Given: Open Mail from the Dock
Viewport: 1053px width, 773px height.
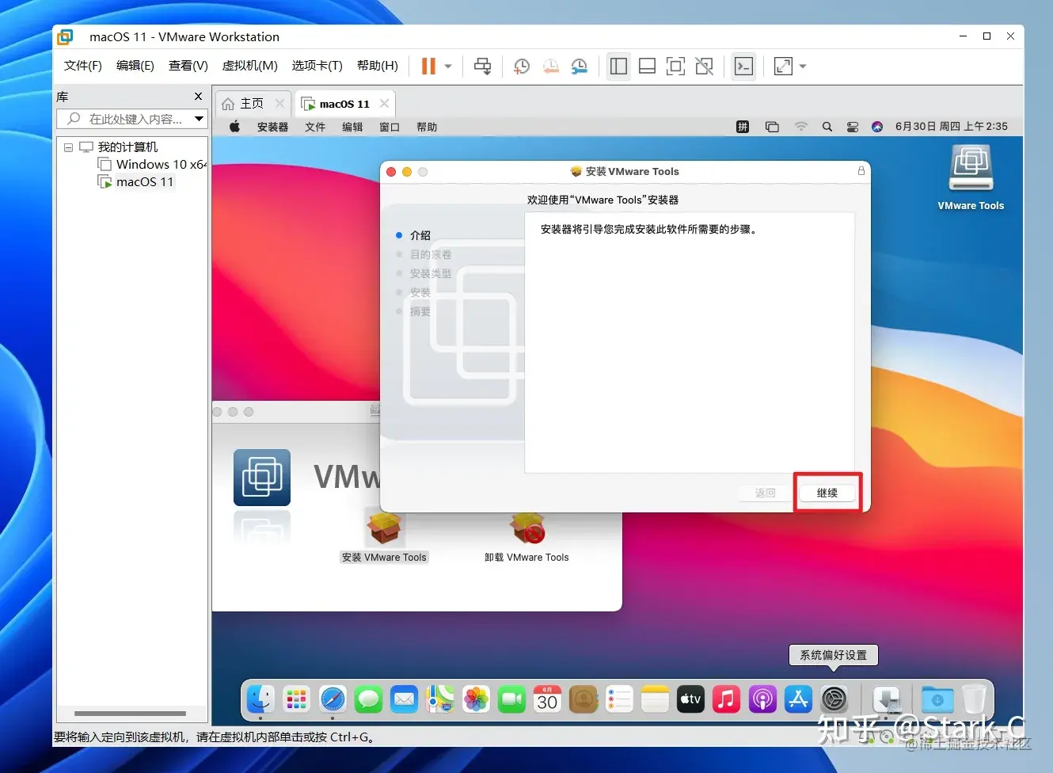Looking at the screenshot, I should pos(405,699).
